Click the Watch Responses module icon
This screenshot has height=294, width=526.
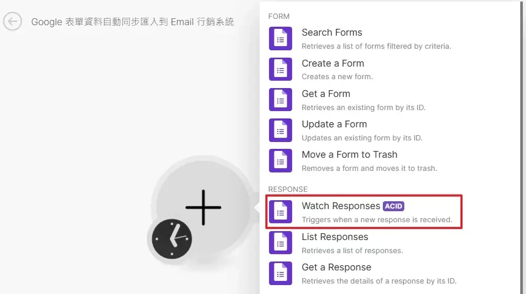[x=281, y=212]
